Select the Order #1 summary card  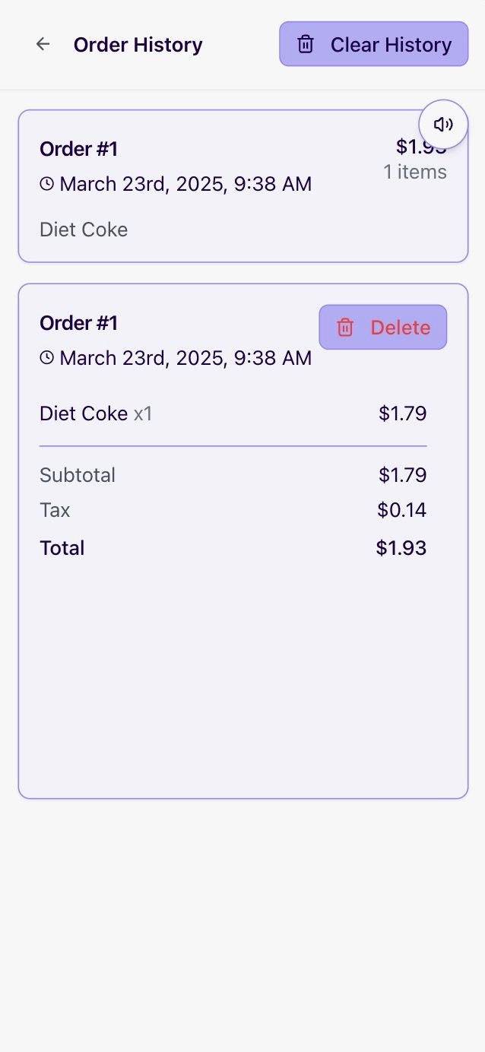[x=243, y=186]
